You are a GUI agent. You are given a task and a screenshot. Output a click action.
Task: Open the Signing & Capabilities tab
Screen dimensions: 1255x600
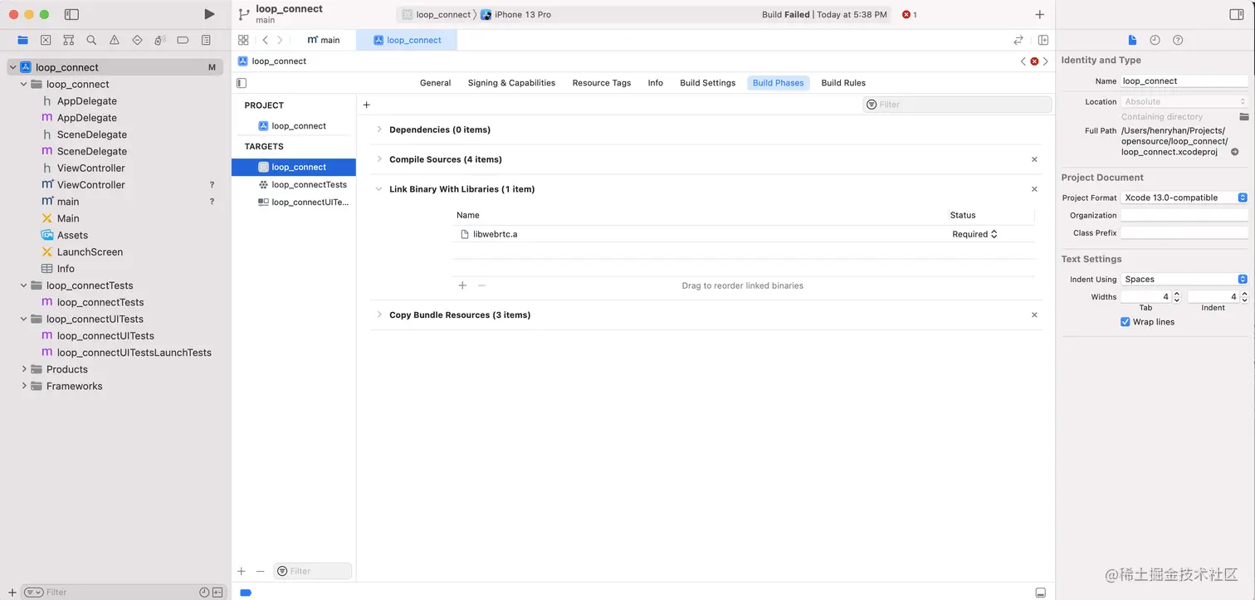[x=511, y=82]
